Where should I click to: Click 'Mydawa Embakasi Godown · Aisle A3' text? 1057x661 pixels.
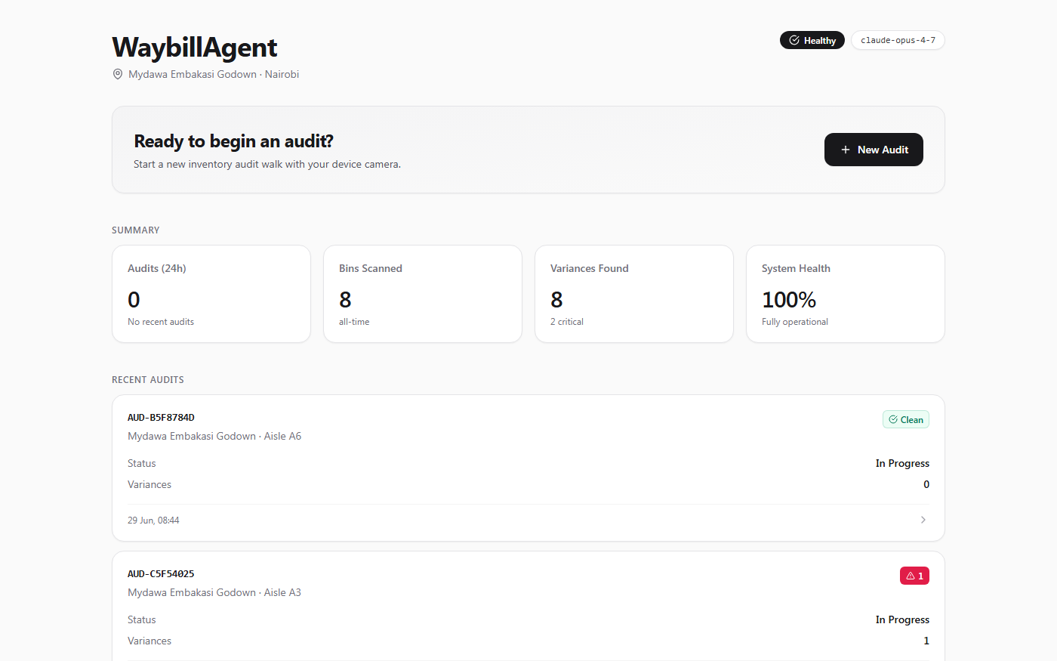click(x=214, y=592)
